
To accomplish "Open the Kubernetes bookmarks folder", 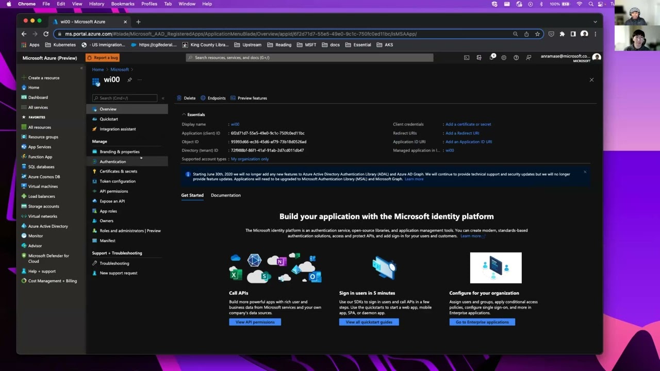I will click(60, 45).
